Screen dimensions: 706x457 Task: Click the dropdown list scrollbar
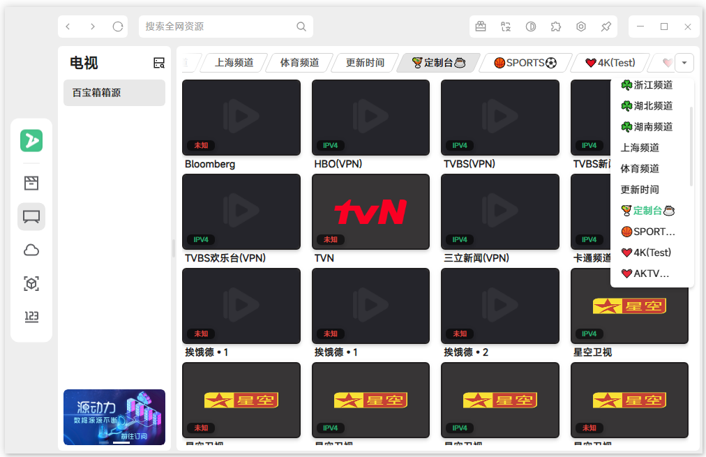[x=691, y=147]
